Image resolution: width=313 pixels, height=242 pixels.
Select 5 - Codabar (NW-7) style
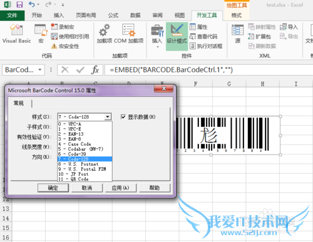85,149
